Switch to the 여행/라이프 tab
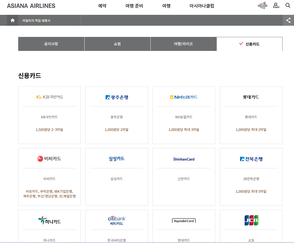The width and height of the screenshot is (294, 243). [184, 44]
